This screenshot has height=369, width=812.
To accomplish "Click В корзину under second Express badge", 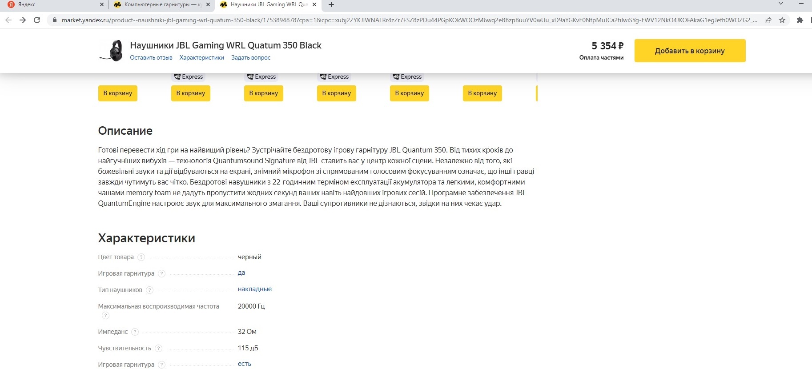I will [264, 93].
